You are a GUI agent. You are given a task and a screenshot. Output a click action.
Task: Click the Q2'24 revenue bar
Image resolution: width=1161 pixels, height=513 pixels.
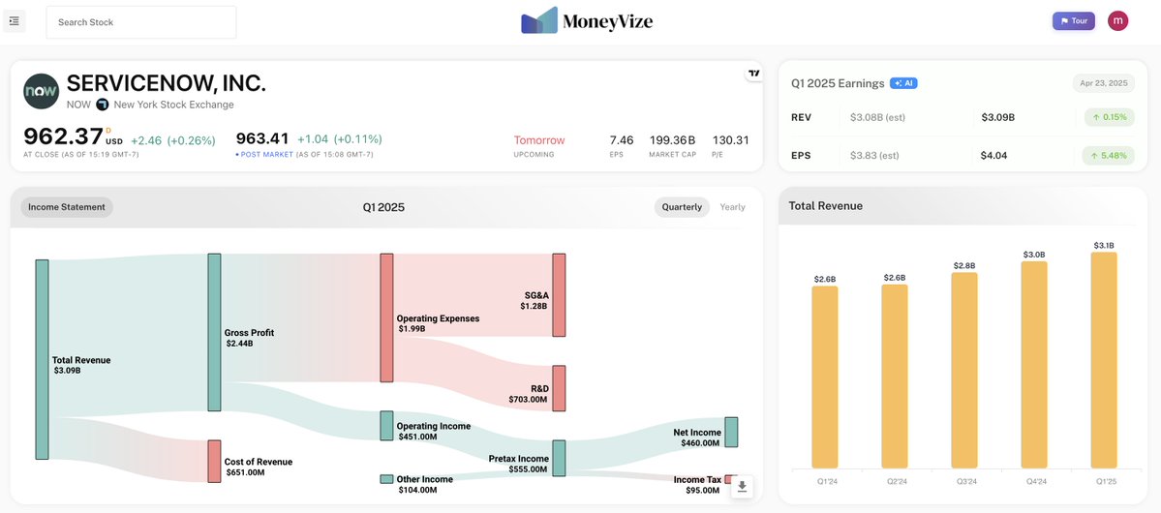895,377
